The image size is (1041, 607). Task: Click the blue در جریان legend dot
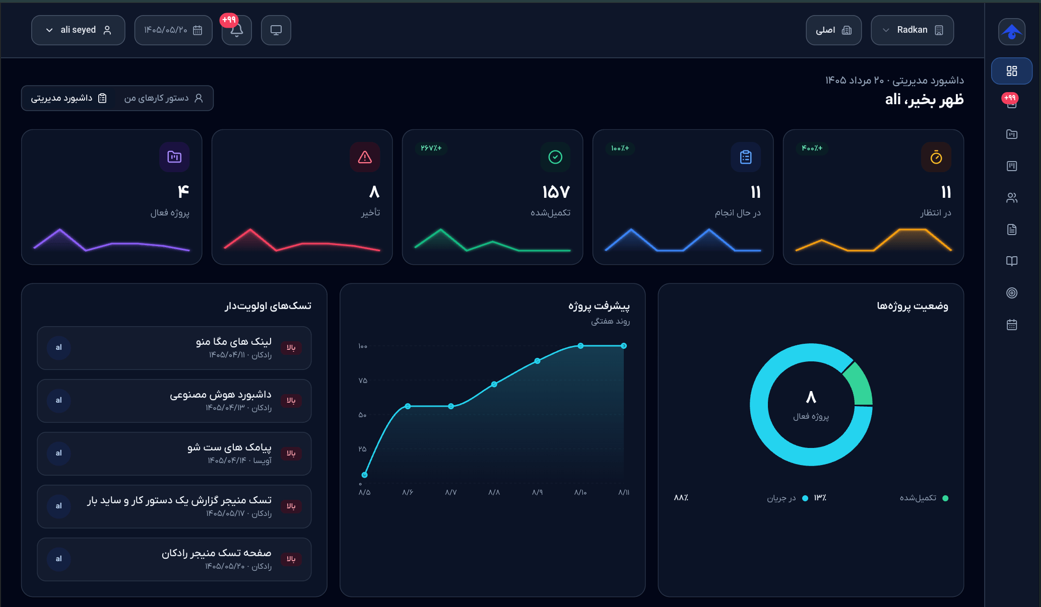pos(805,498)
